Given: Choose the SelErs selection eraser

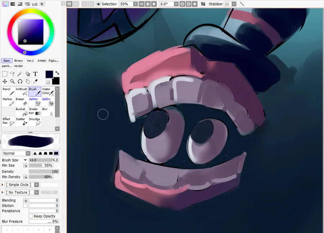Looking at the screenshot, I should [48, 101].
